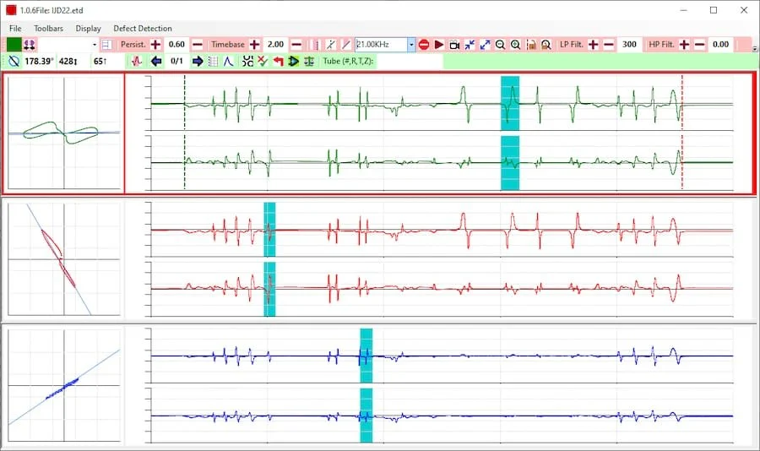Expand the frequency dropdown arrow
This screenshot has height=451, width=760.
pyautogui.click(x=411, y=45)
